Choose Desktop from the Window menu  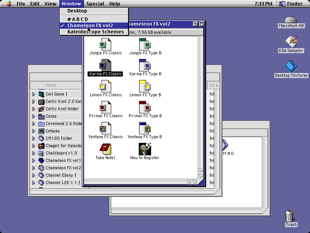click(x=94, y=11)
